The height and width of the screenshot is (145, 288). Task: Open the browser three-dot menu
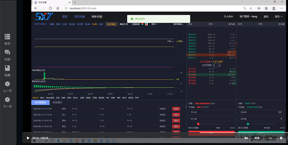(281, 8)
